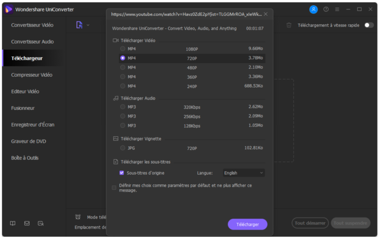Check the set choices as default checkbox

pyautogui.click(x=114, y=187)
